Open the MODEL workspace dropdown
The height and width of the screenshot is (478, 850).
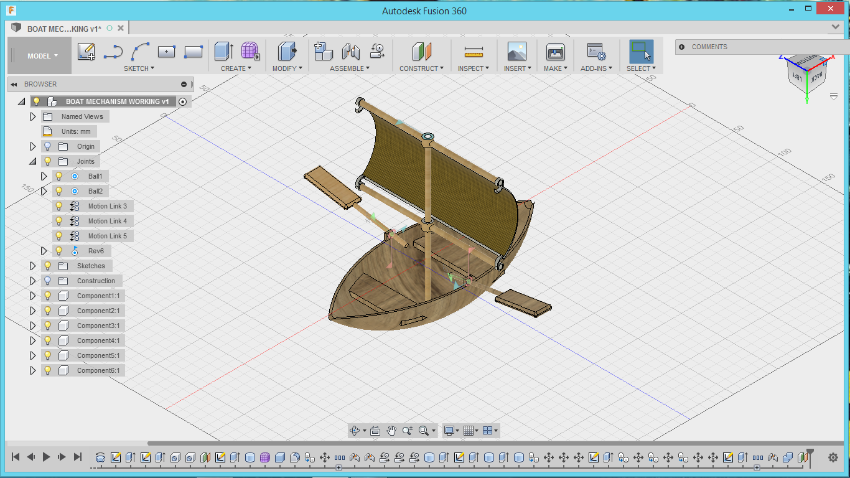[x=42, y=56]
